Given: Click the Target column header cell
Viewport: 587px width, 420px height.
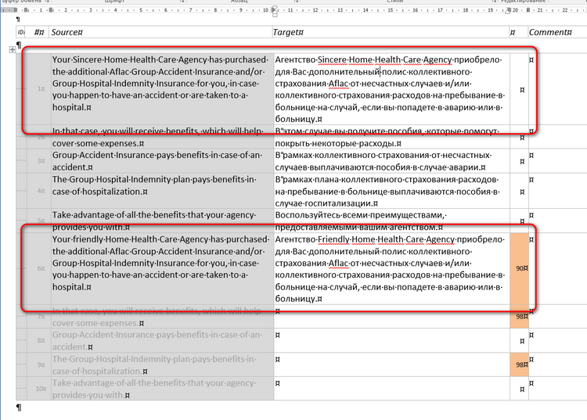Looking at the screenshot, I should 391,32.
